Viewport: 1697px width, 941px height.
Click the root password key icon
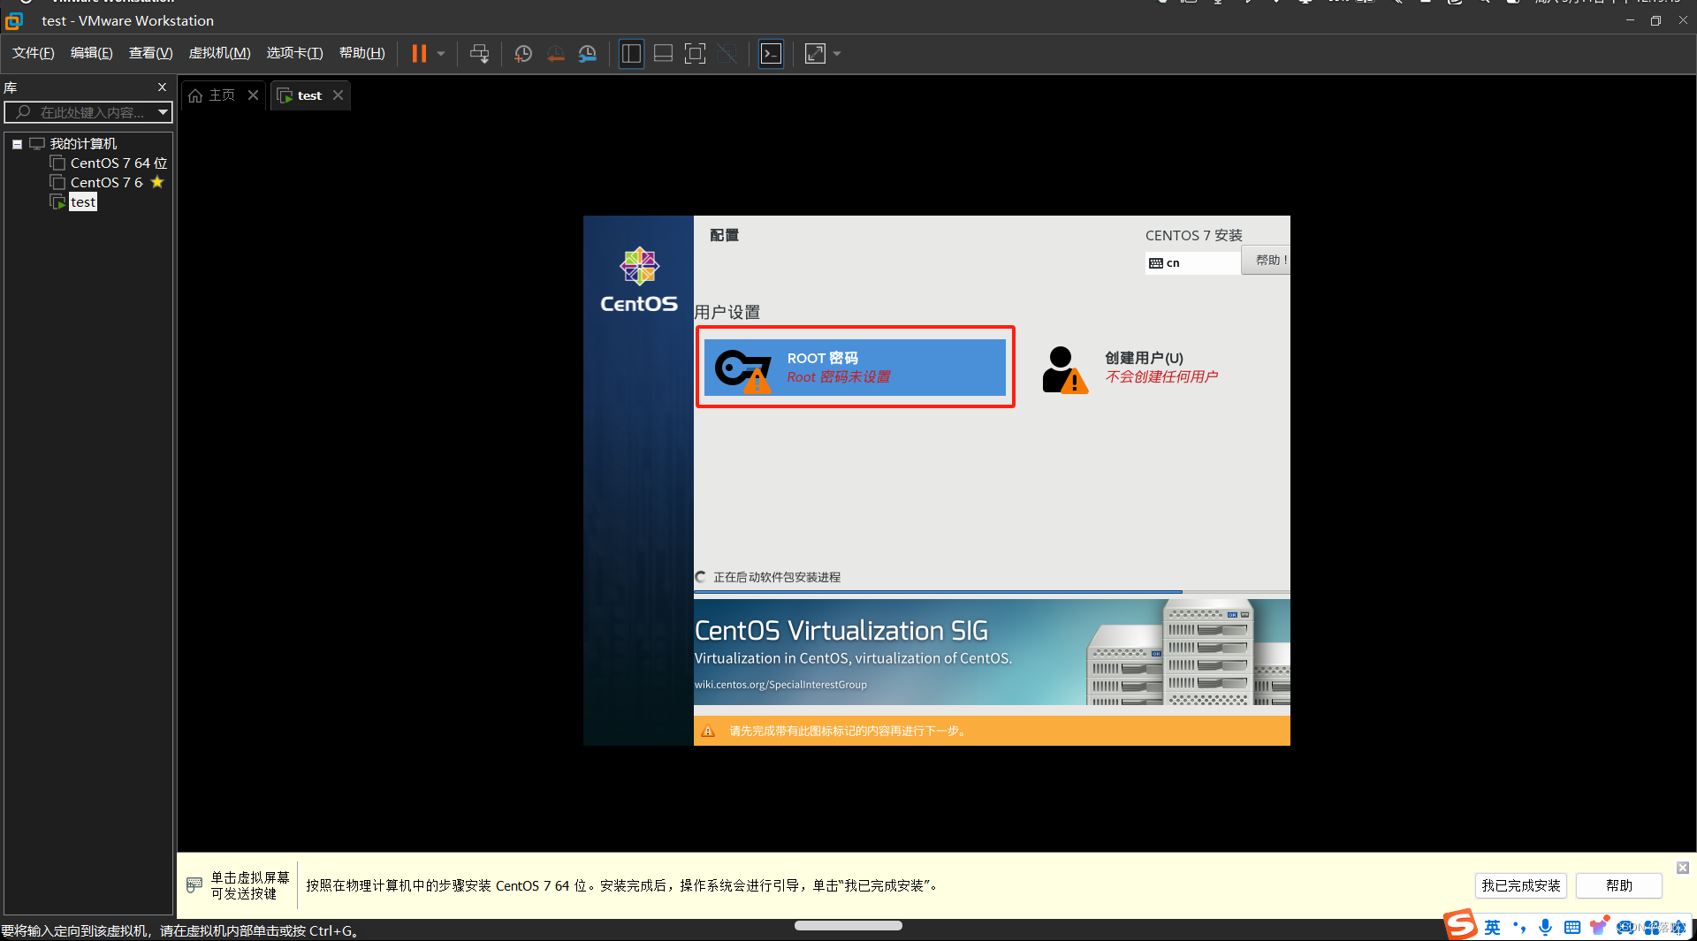[x=743, y=370]
